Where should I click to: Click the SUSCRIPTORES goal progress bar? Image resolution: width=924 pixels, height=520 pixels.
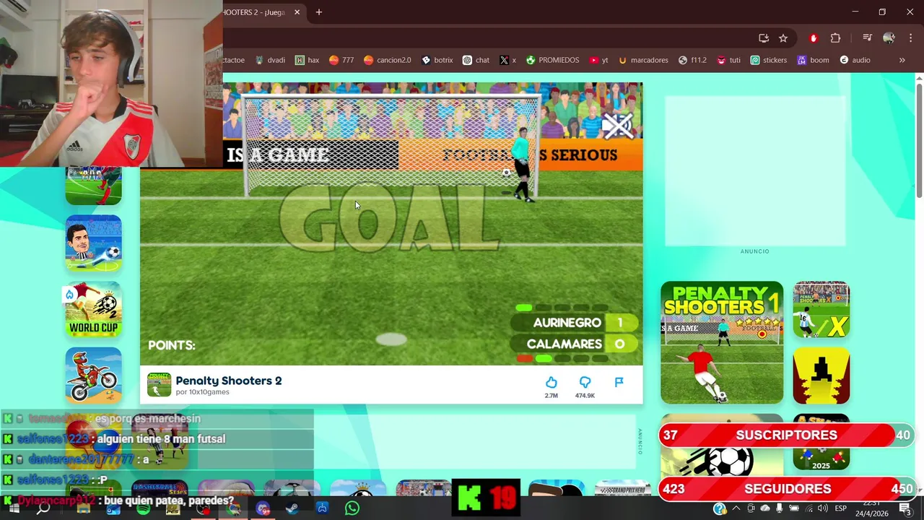(x=786, y=435)
